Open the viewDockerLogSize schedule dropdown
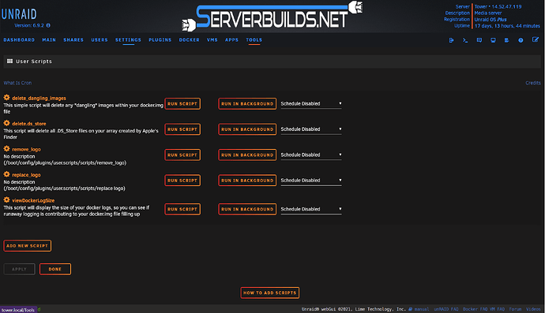545x313 pixels. (x=311, y=209)
